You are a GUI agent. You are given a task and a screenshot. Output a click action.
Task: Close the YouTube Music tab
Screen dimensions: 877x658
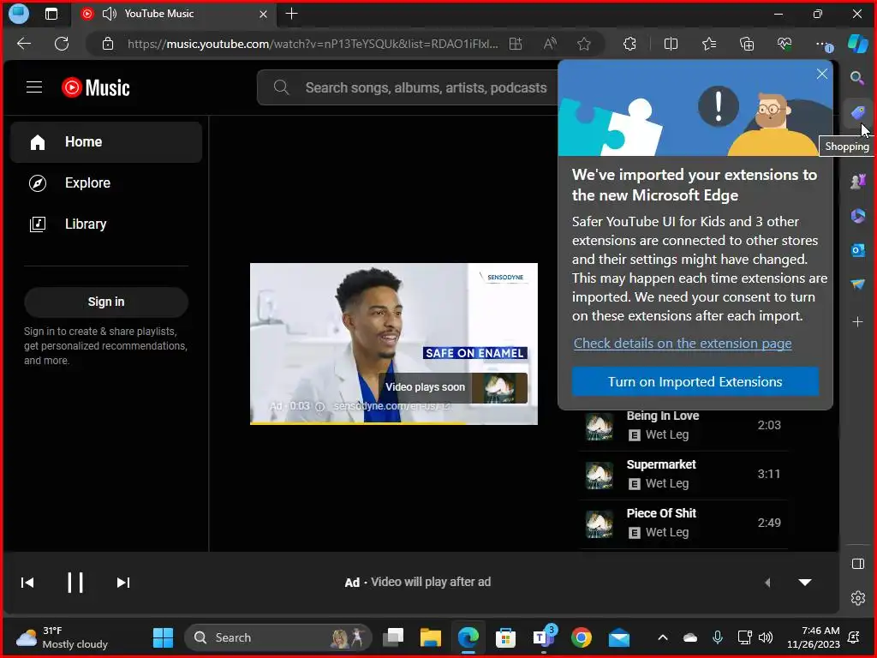point(263,14)
